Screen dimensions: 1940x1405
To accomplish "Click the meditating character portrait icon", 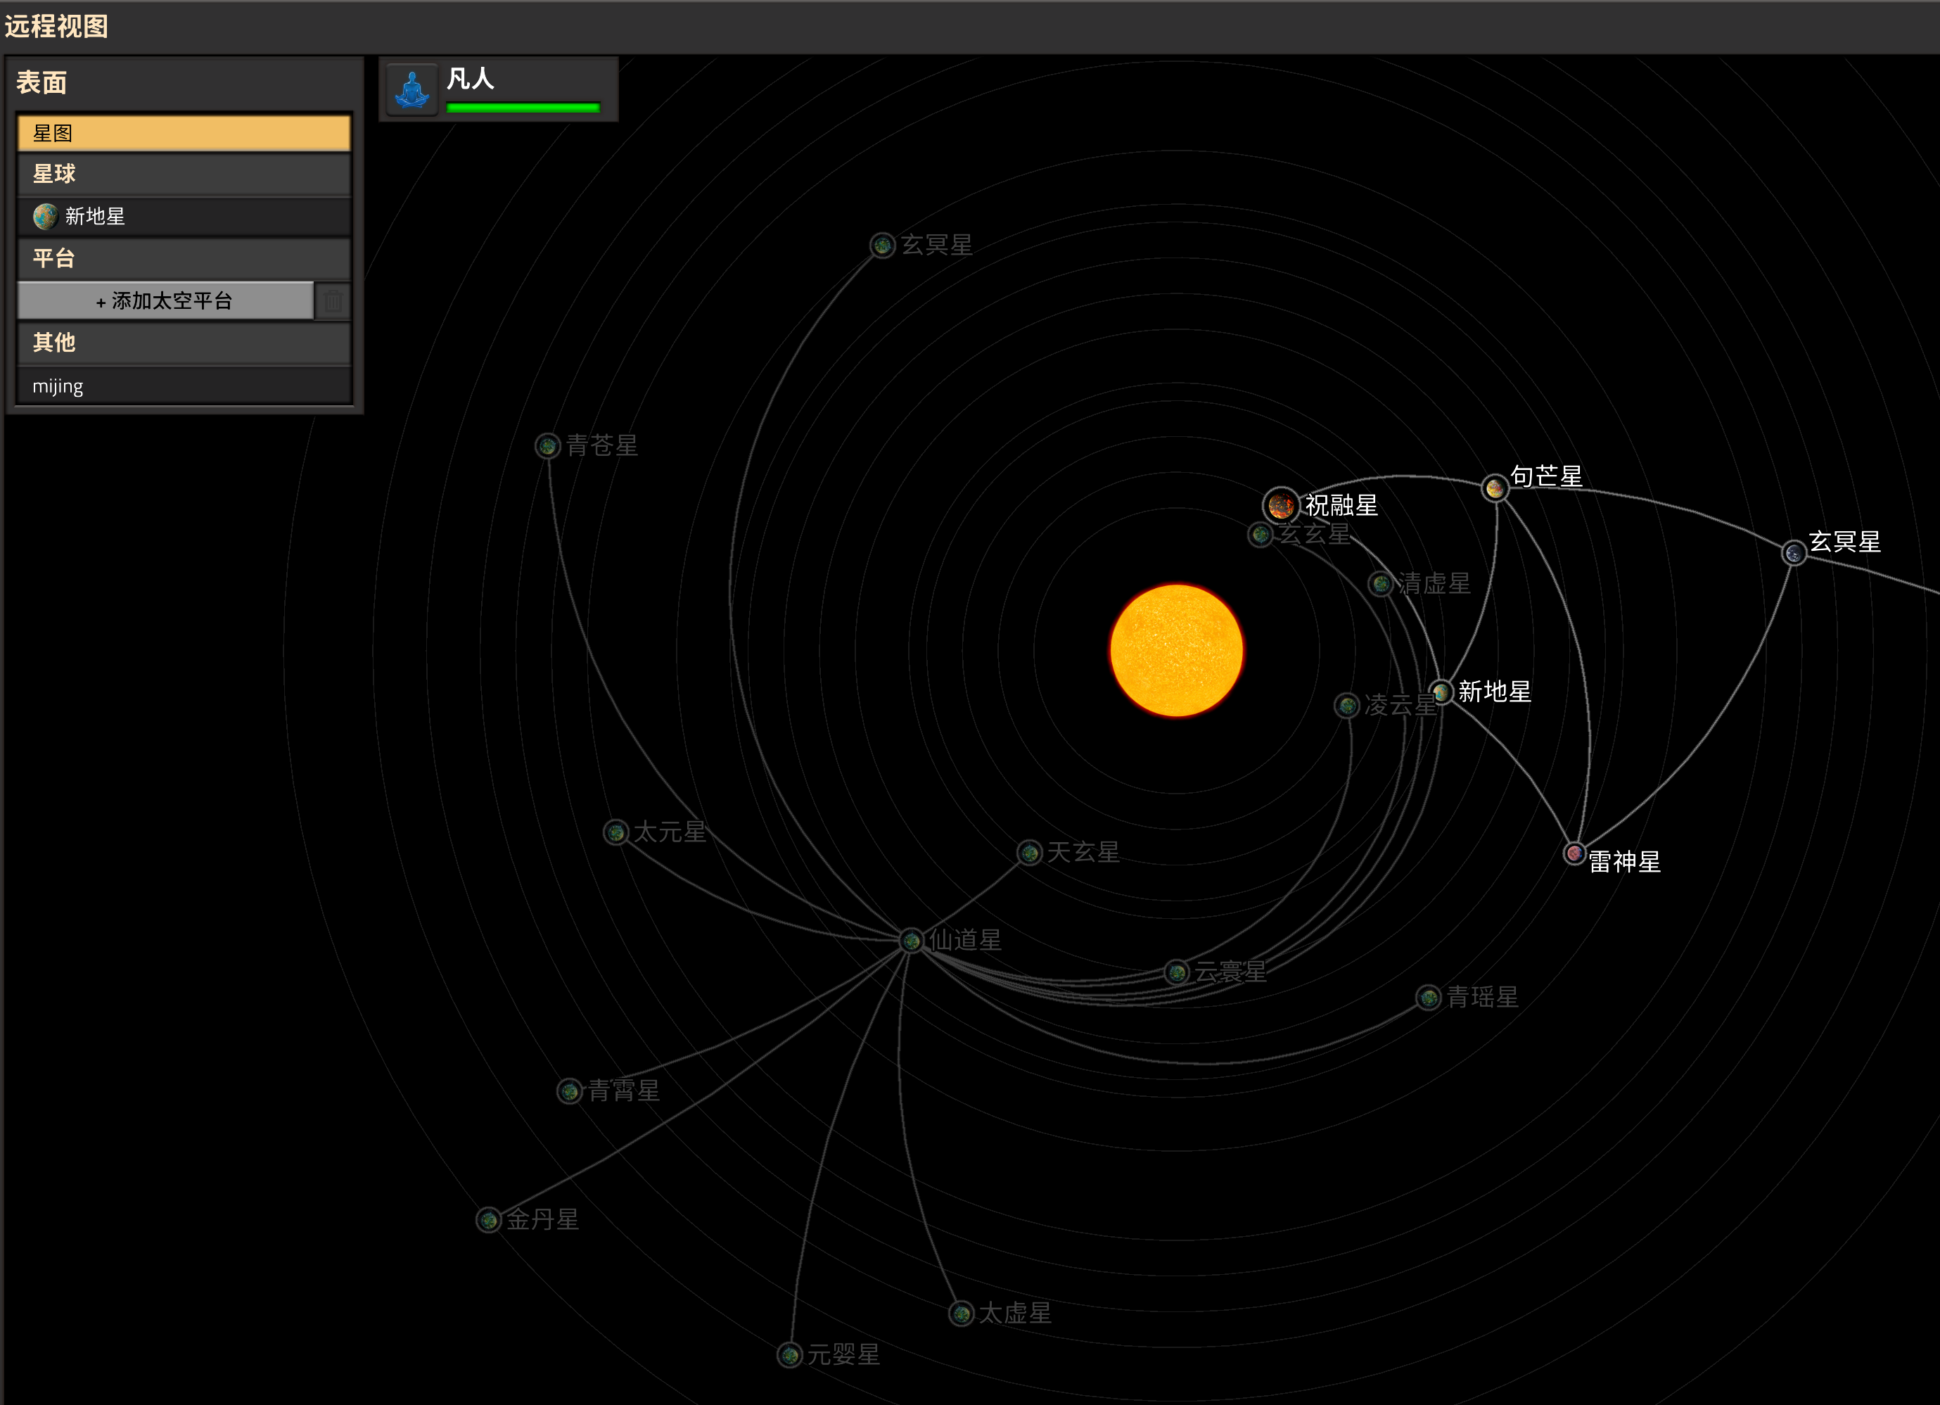I will (412, 89).
